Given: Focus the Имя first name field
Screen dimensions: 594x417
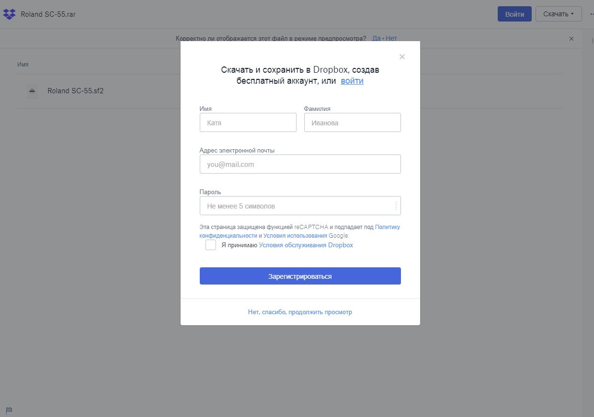Looking at the screenshot, I should (x=248, y=122).
